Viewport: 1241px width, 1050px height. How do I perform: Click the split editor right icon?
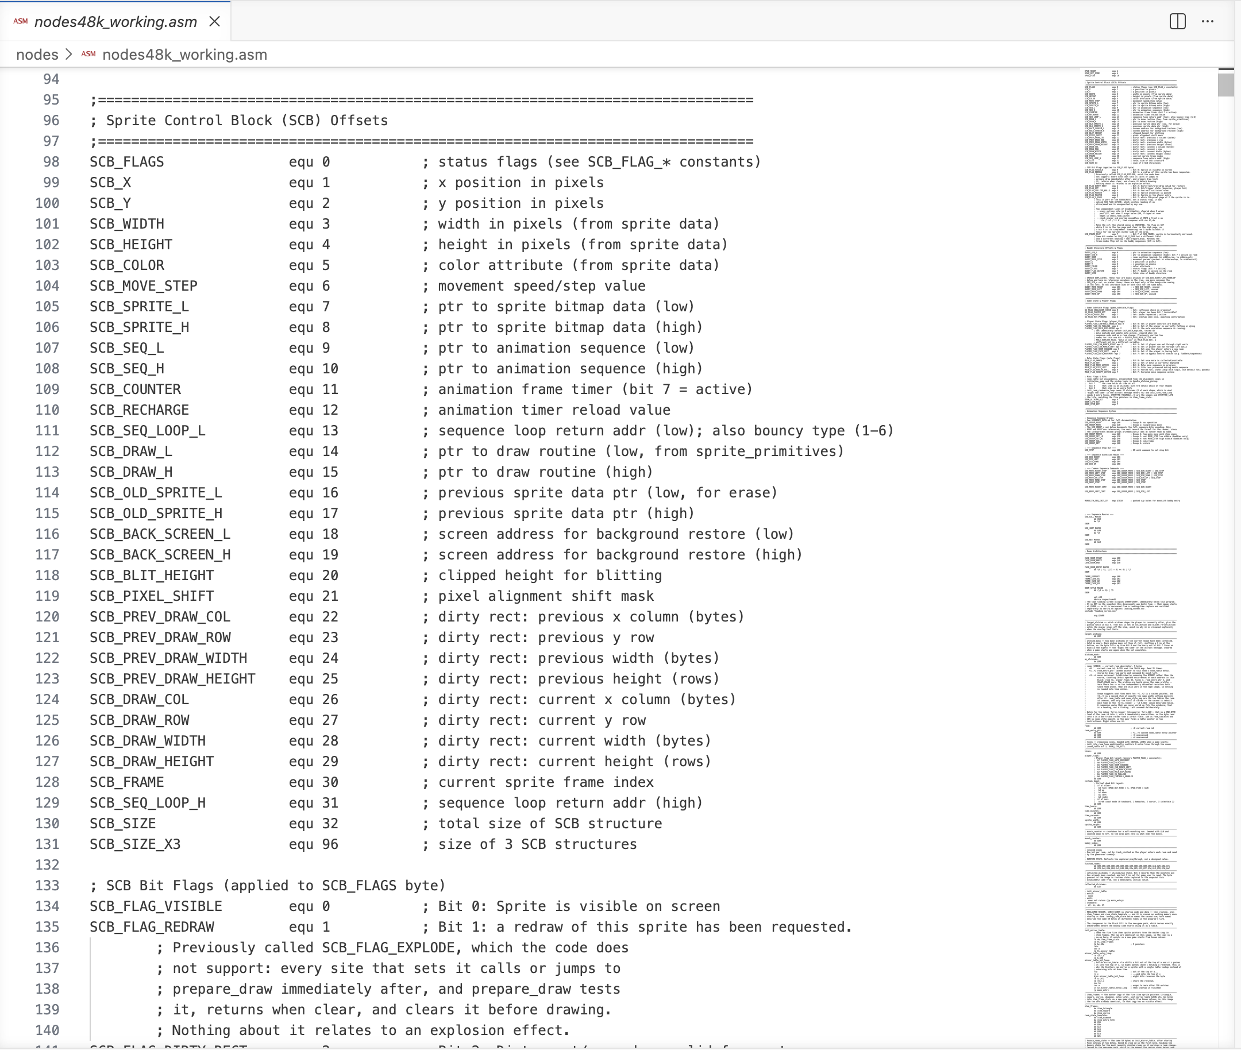pyautogui.click(x=1177, y=21)
